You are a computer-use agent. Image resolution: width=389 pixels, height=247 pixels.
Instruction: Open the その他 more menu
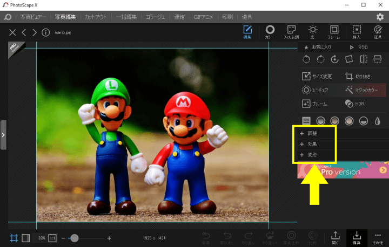pos(378,238)
